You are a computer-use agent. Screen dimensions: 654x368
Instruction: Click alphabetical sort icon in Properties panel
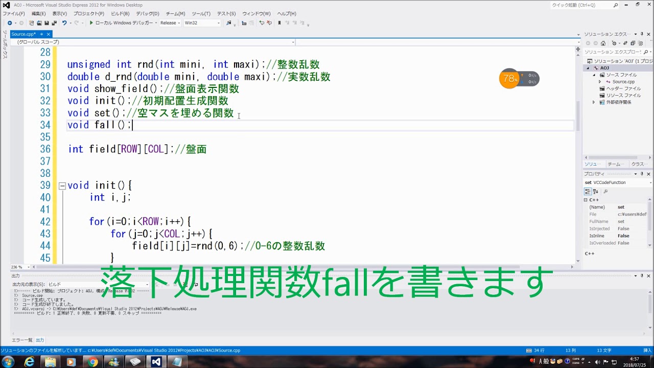point(595,191)
